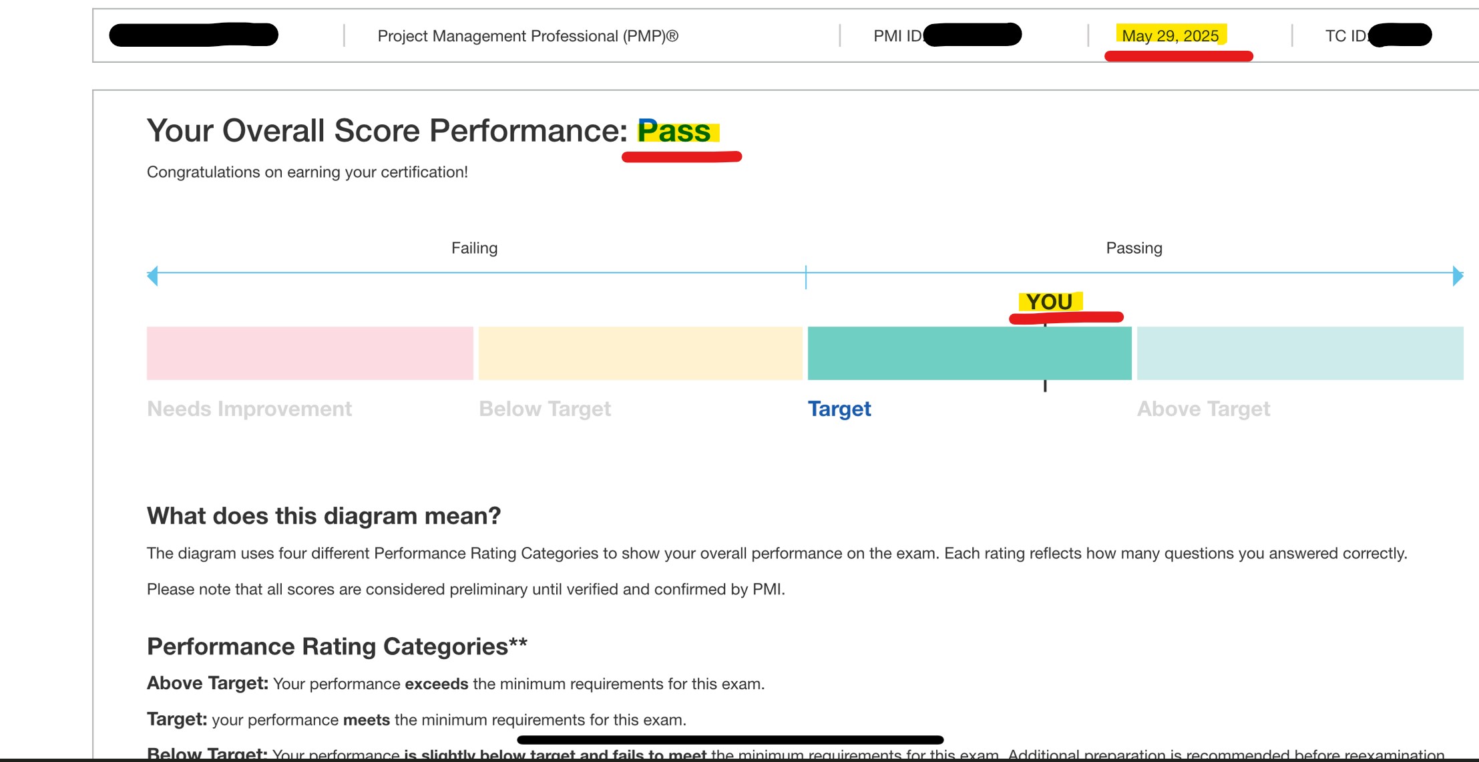
Task: Click the teal Target performance bar
Action: point(969,353)
